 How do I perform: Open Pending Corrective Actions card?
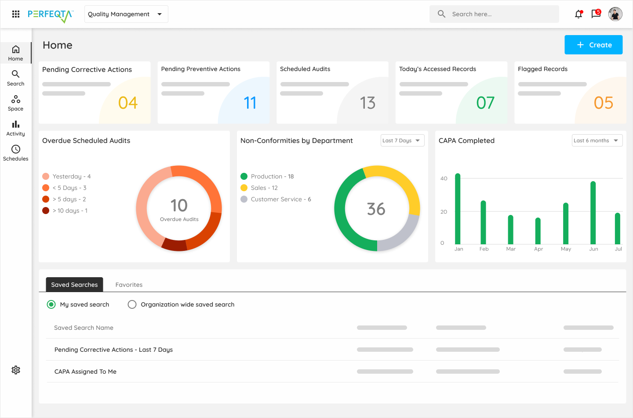(x=95, y=93)
